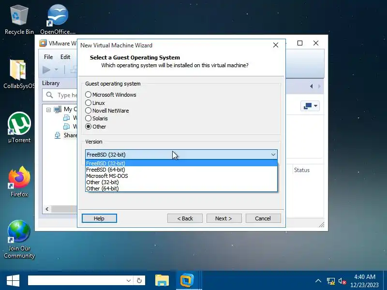387x290 pixels.
Task: Click the Library search magnifier icon
Action: coord(49,95)
